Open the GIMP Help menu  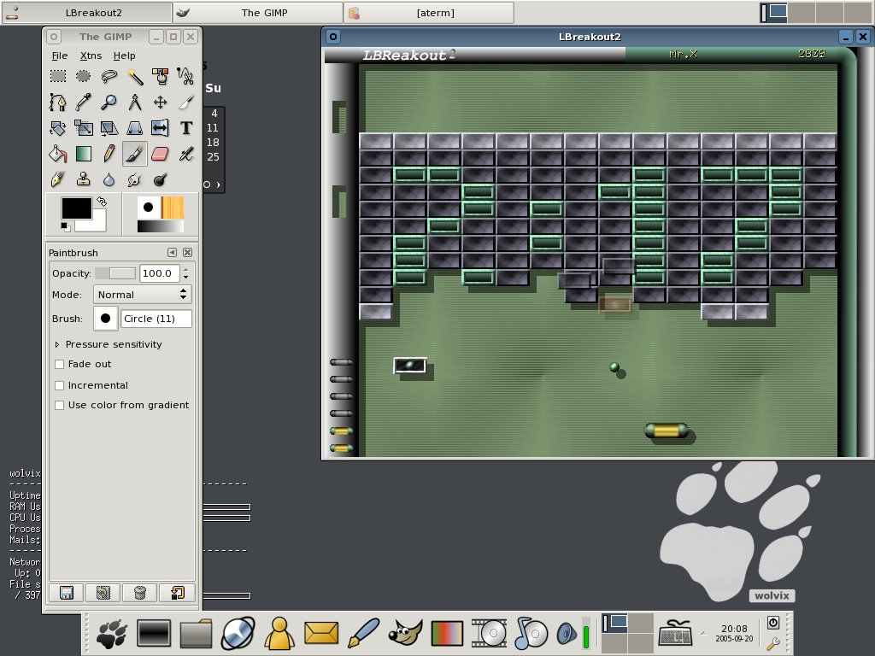pyautogui.click(x=125, y=56)
